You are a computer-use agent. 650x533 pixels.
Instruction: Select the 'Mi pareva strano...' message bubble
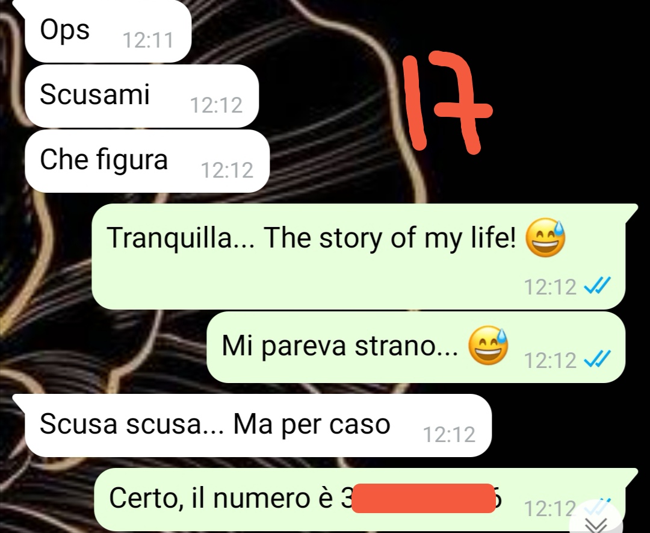416,347
